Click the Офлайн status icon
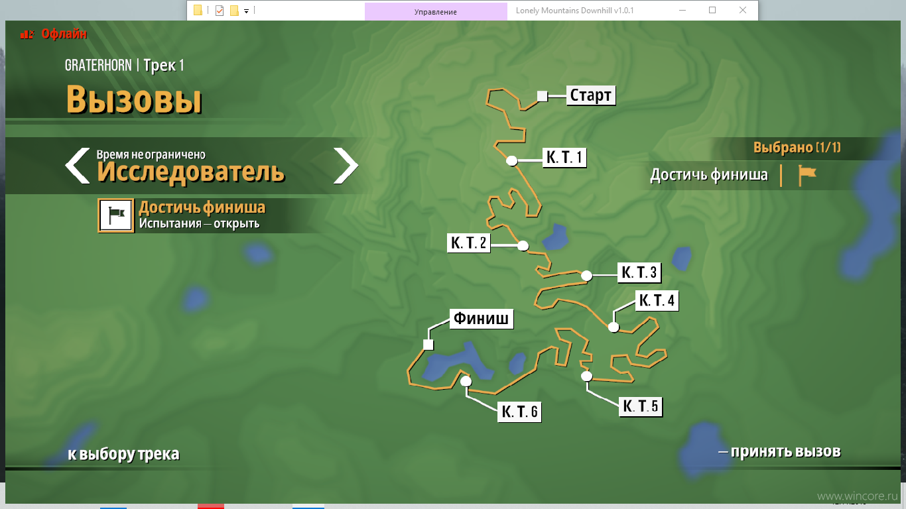Image resolution: width=906 pixels, height=509 pixels. coord(27,34)
